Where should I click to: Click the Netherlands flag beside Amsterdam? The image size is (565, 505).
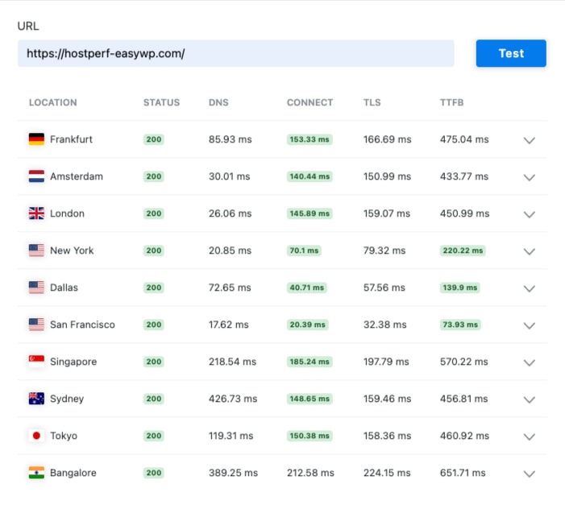[36, 176]
